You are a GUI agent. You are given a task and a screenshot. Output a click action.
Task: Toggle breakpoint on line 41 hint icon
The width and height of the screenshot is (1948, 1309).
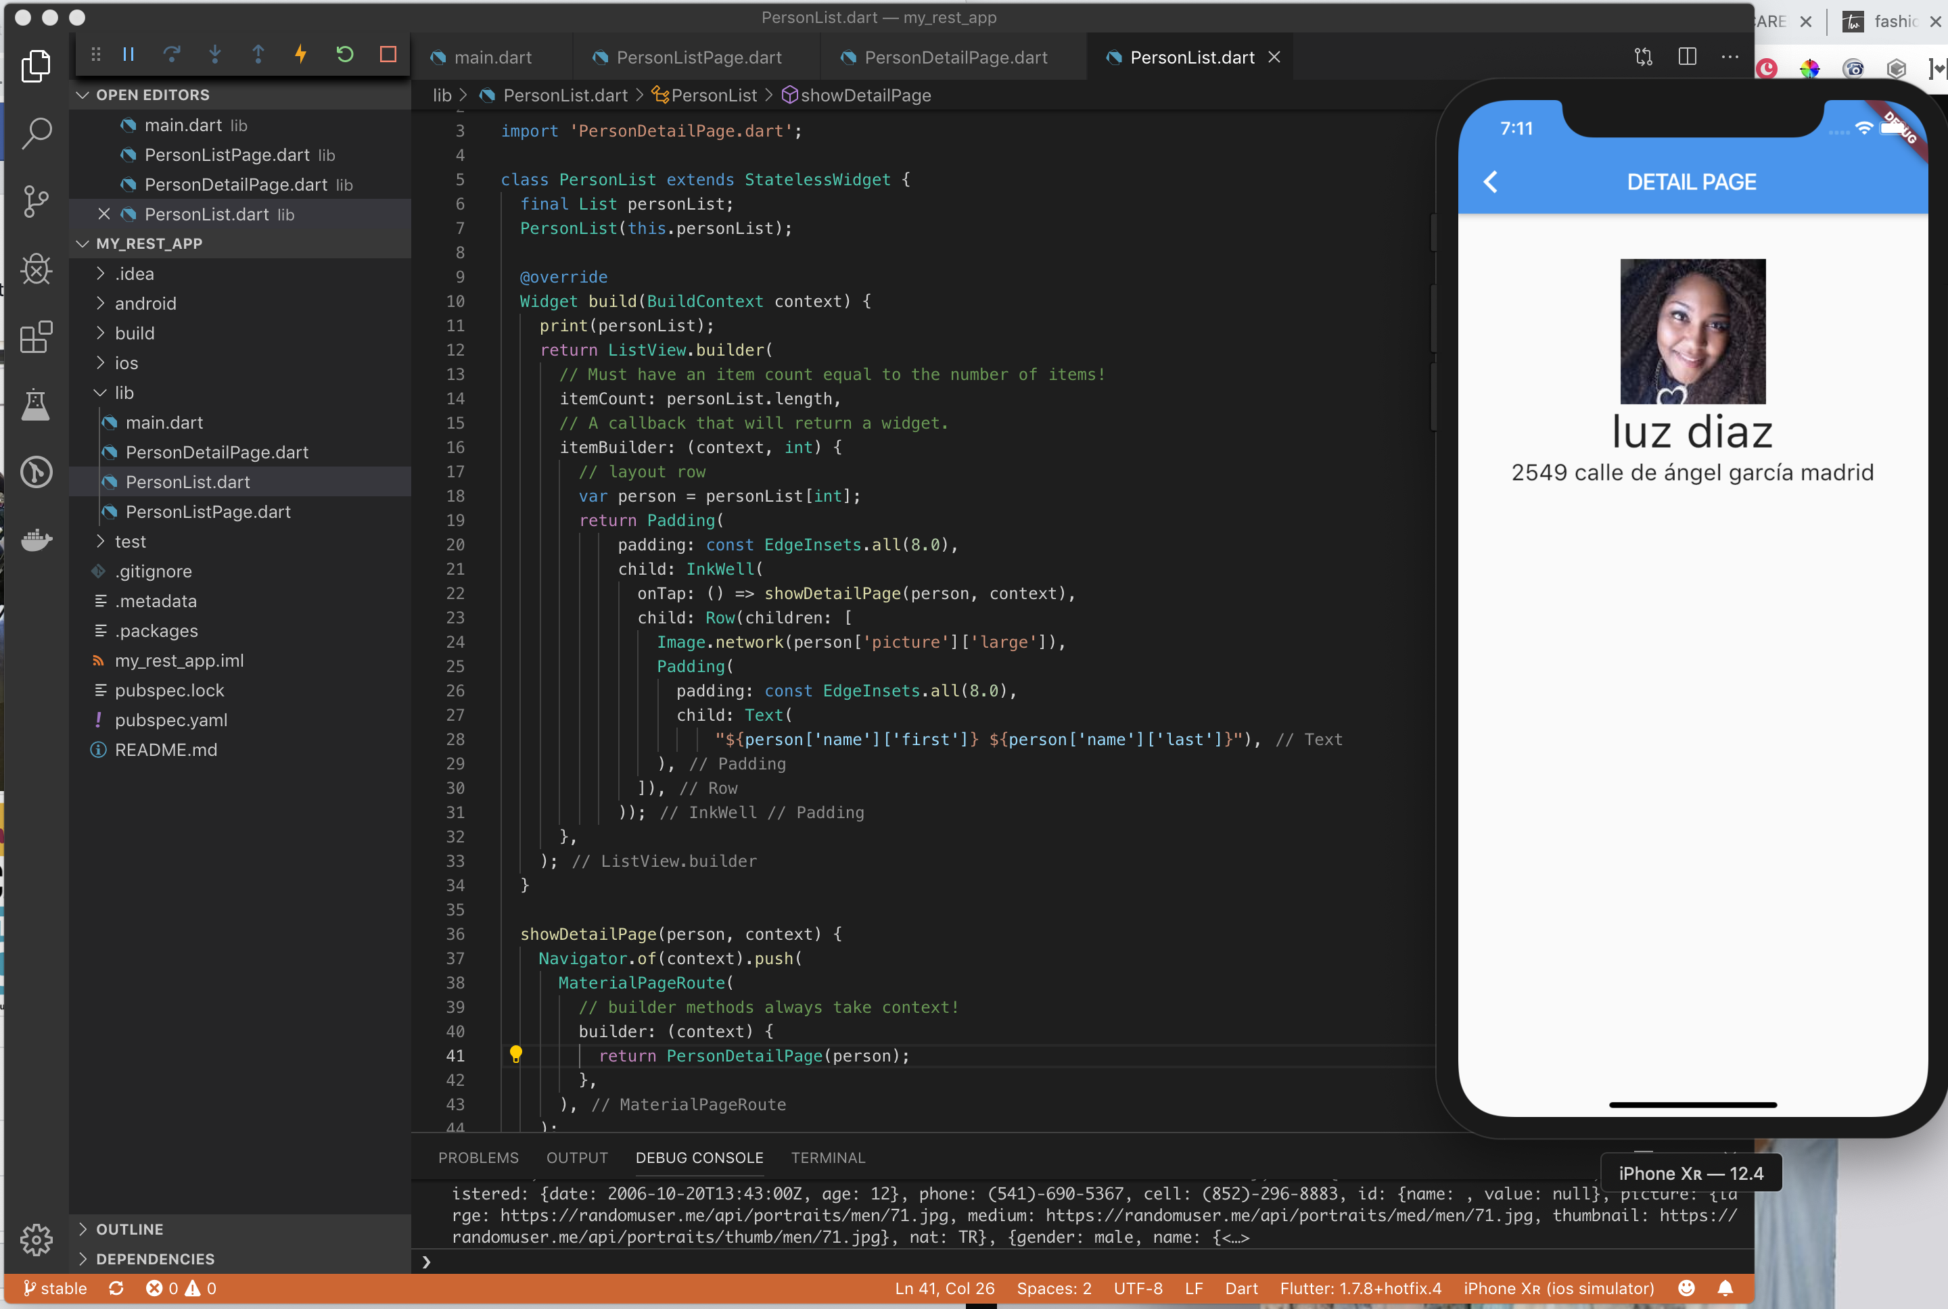[x=516, y=1053]
